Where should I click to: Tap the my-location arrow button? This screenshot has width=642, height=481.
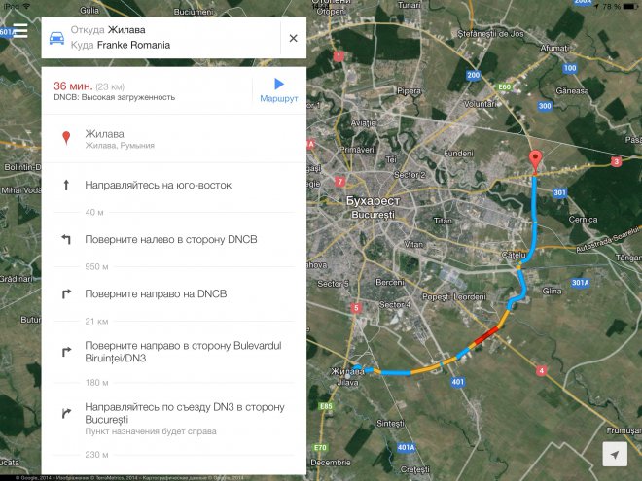(615, 454)
